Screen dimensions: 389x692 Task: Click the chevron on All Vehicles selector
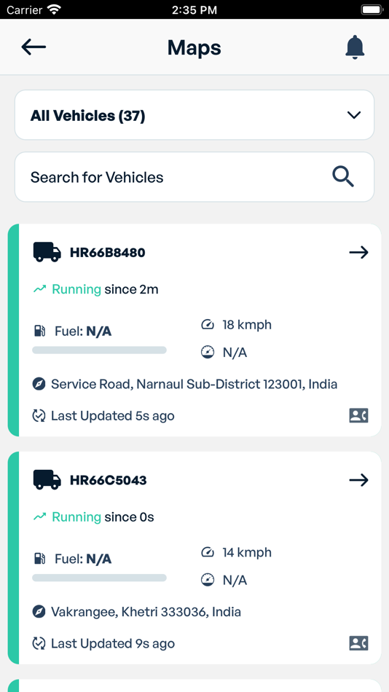[354, 115]
